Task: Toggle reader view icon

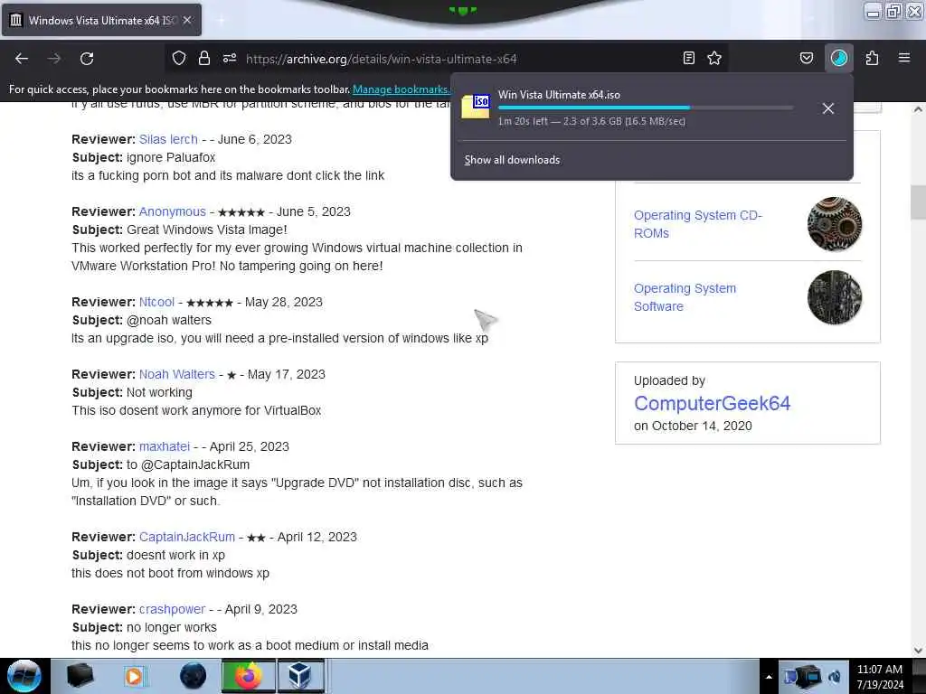Action: [x=688, y=58]
